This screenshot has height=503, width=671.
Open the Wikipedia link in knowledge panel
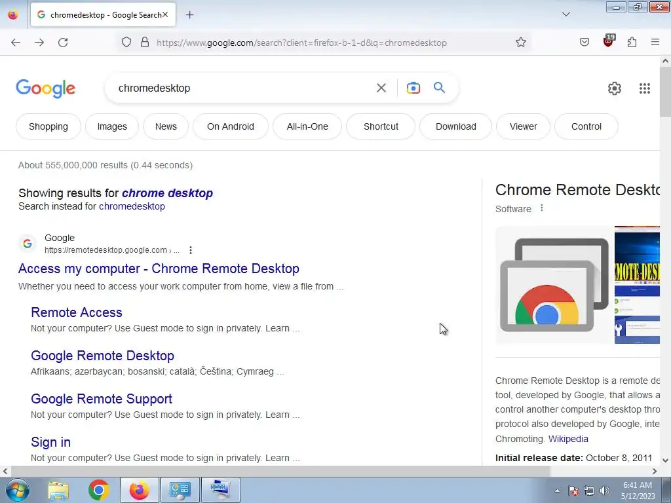pos(568,439)
